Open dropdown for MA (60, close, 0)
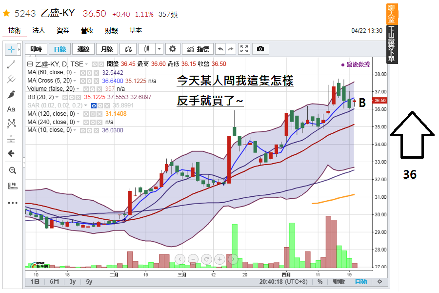 click(x=75, y=73)
